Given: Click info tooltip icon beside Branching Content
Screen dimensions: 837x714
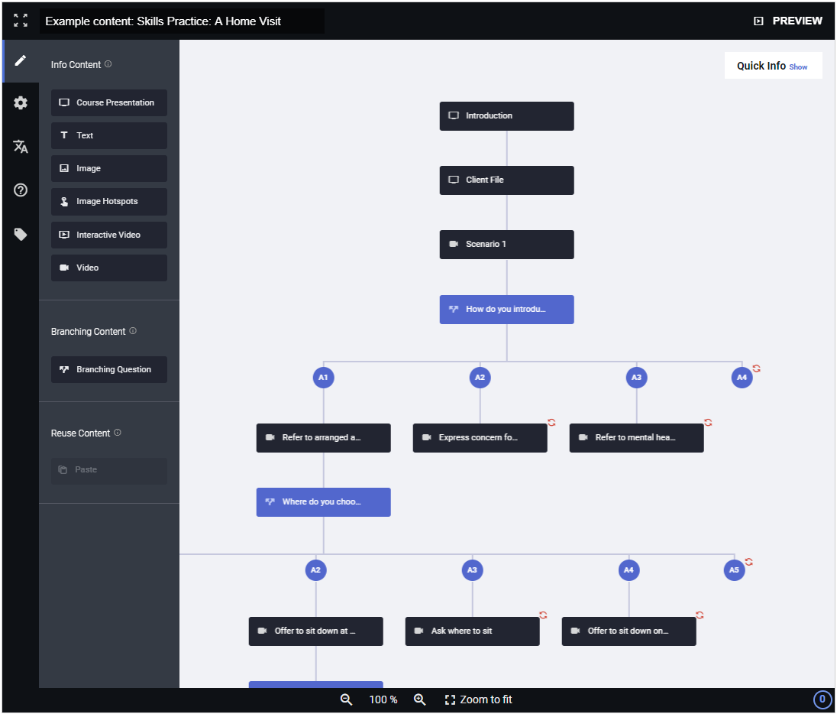Looking at the screenshot, I should 133,331.
